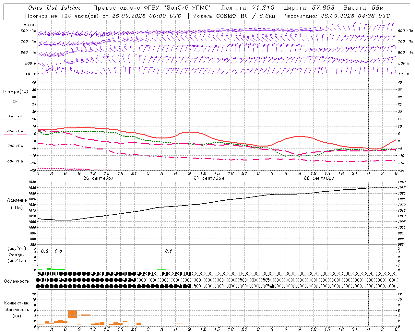The height and width of the screenshot is (332, 415).
Task: Select the provider text ФГБУ "ЗапСиб УГМС"
Action: [x=177, y=8]
